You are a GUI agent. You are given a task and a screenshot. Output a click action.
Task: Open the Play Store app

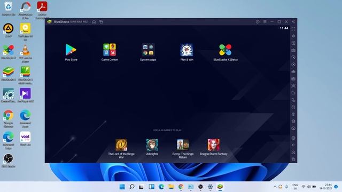(x=71, y=52)
